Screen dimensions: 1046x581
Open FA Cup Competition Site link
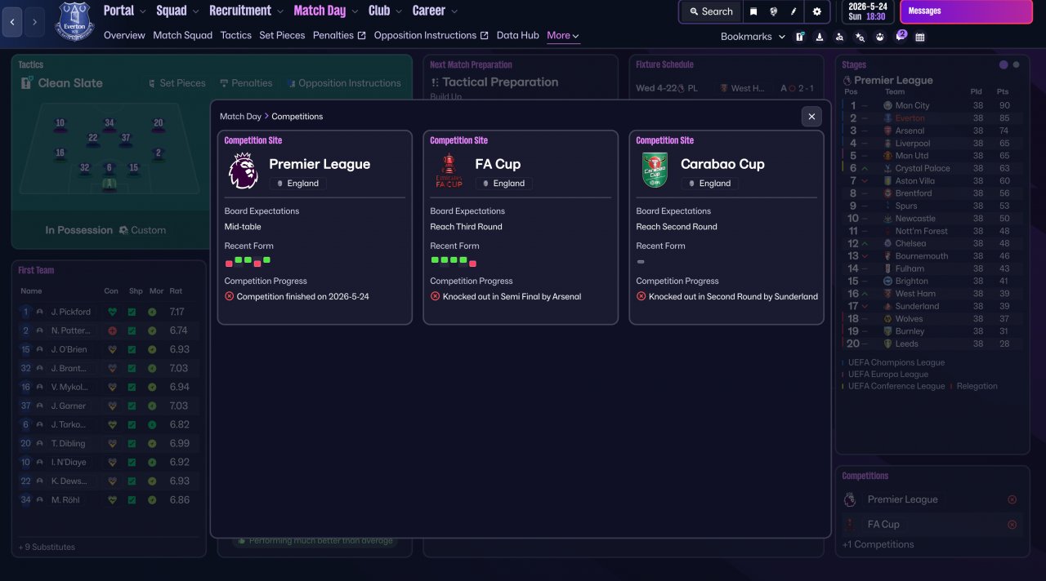(459, 140)
